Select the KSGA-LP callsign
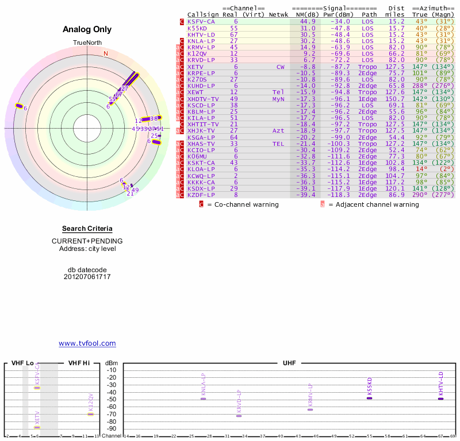The image size is (460, 441). pyautogui.click(x=201, y=137)
